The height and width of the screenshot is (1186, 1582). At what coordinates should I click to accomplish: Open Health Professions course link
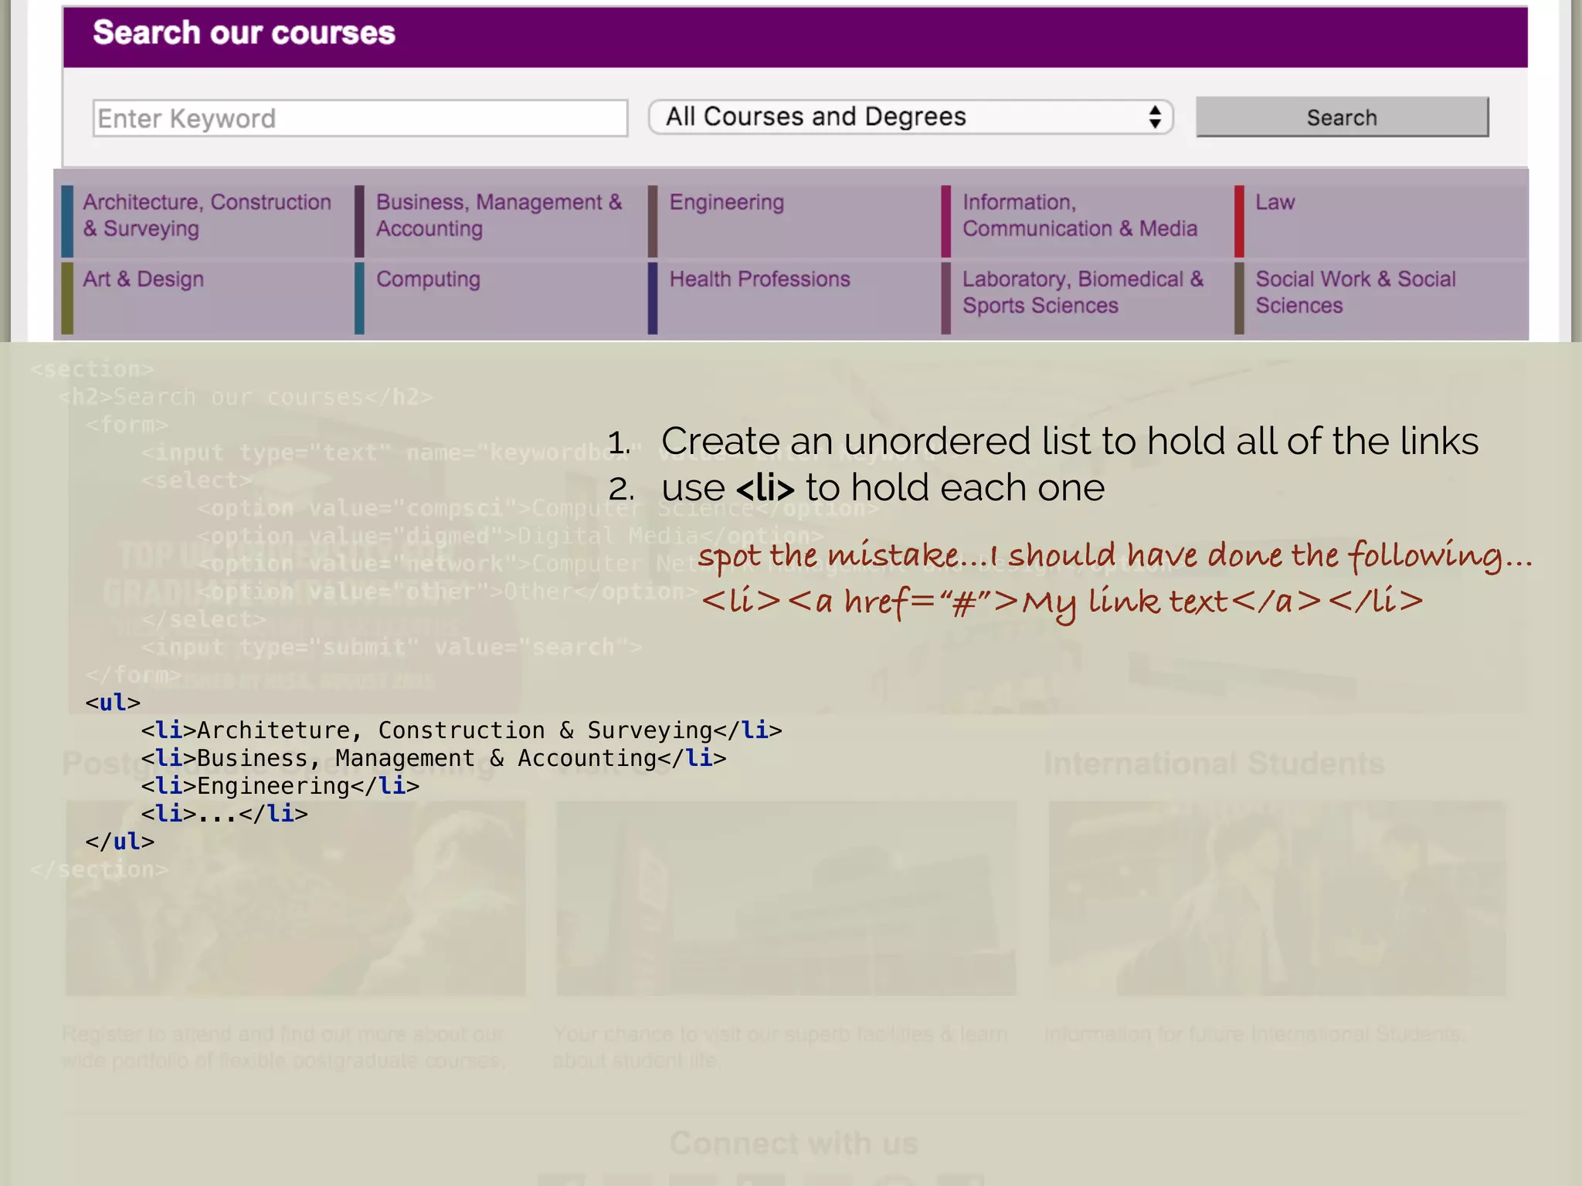[759, 279]
